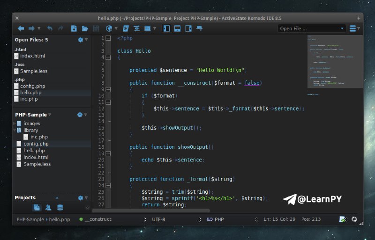Open the Open File dropdown arrow
375x240 pixels.
(x=342, y=29)
